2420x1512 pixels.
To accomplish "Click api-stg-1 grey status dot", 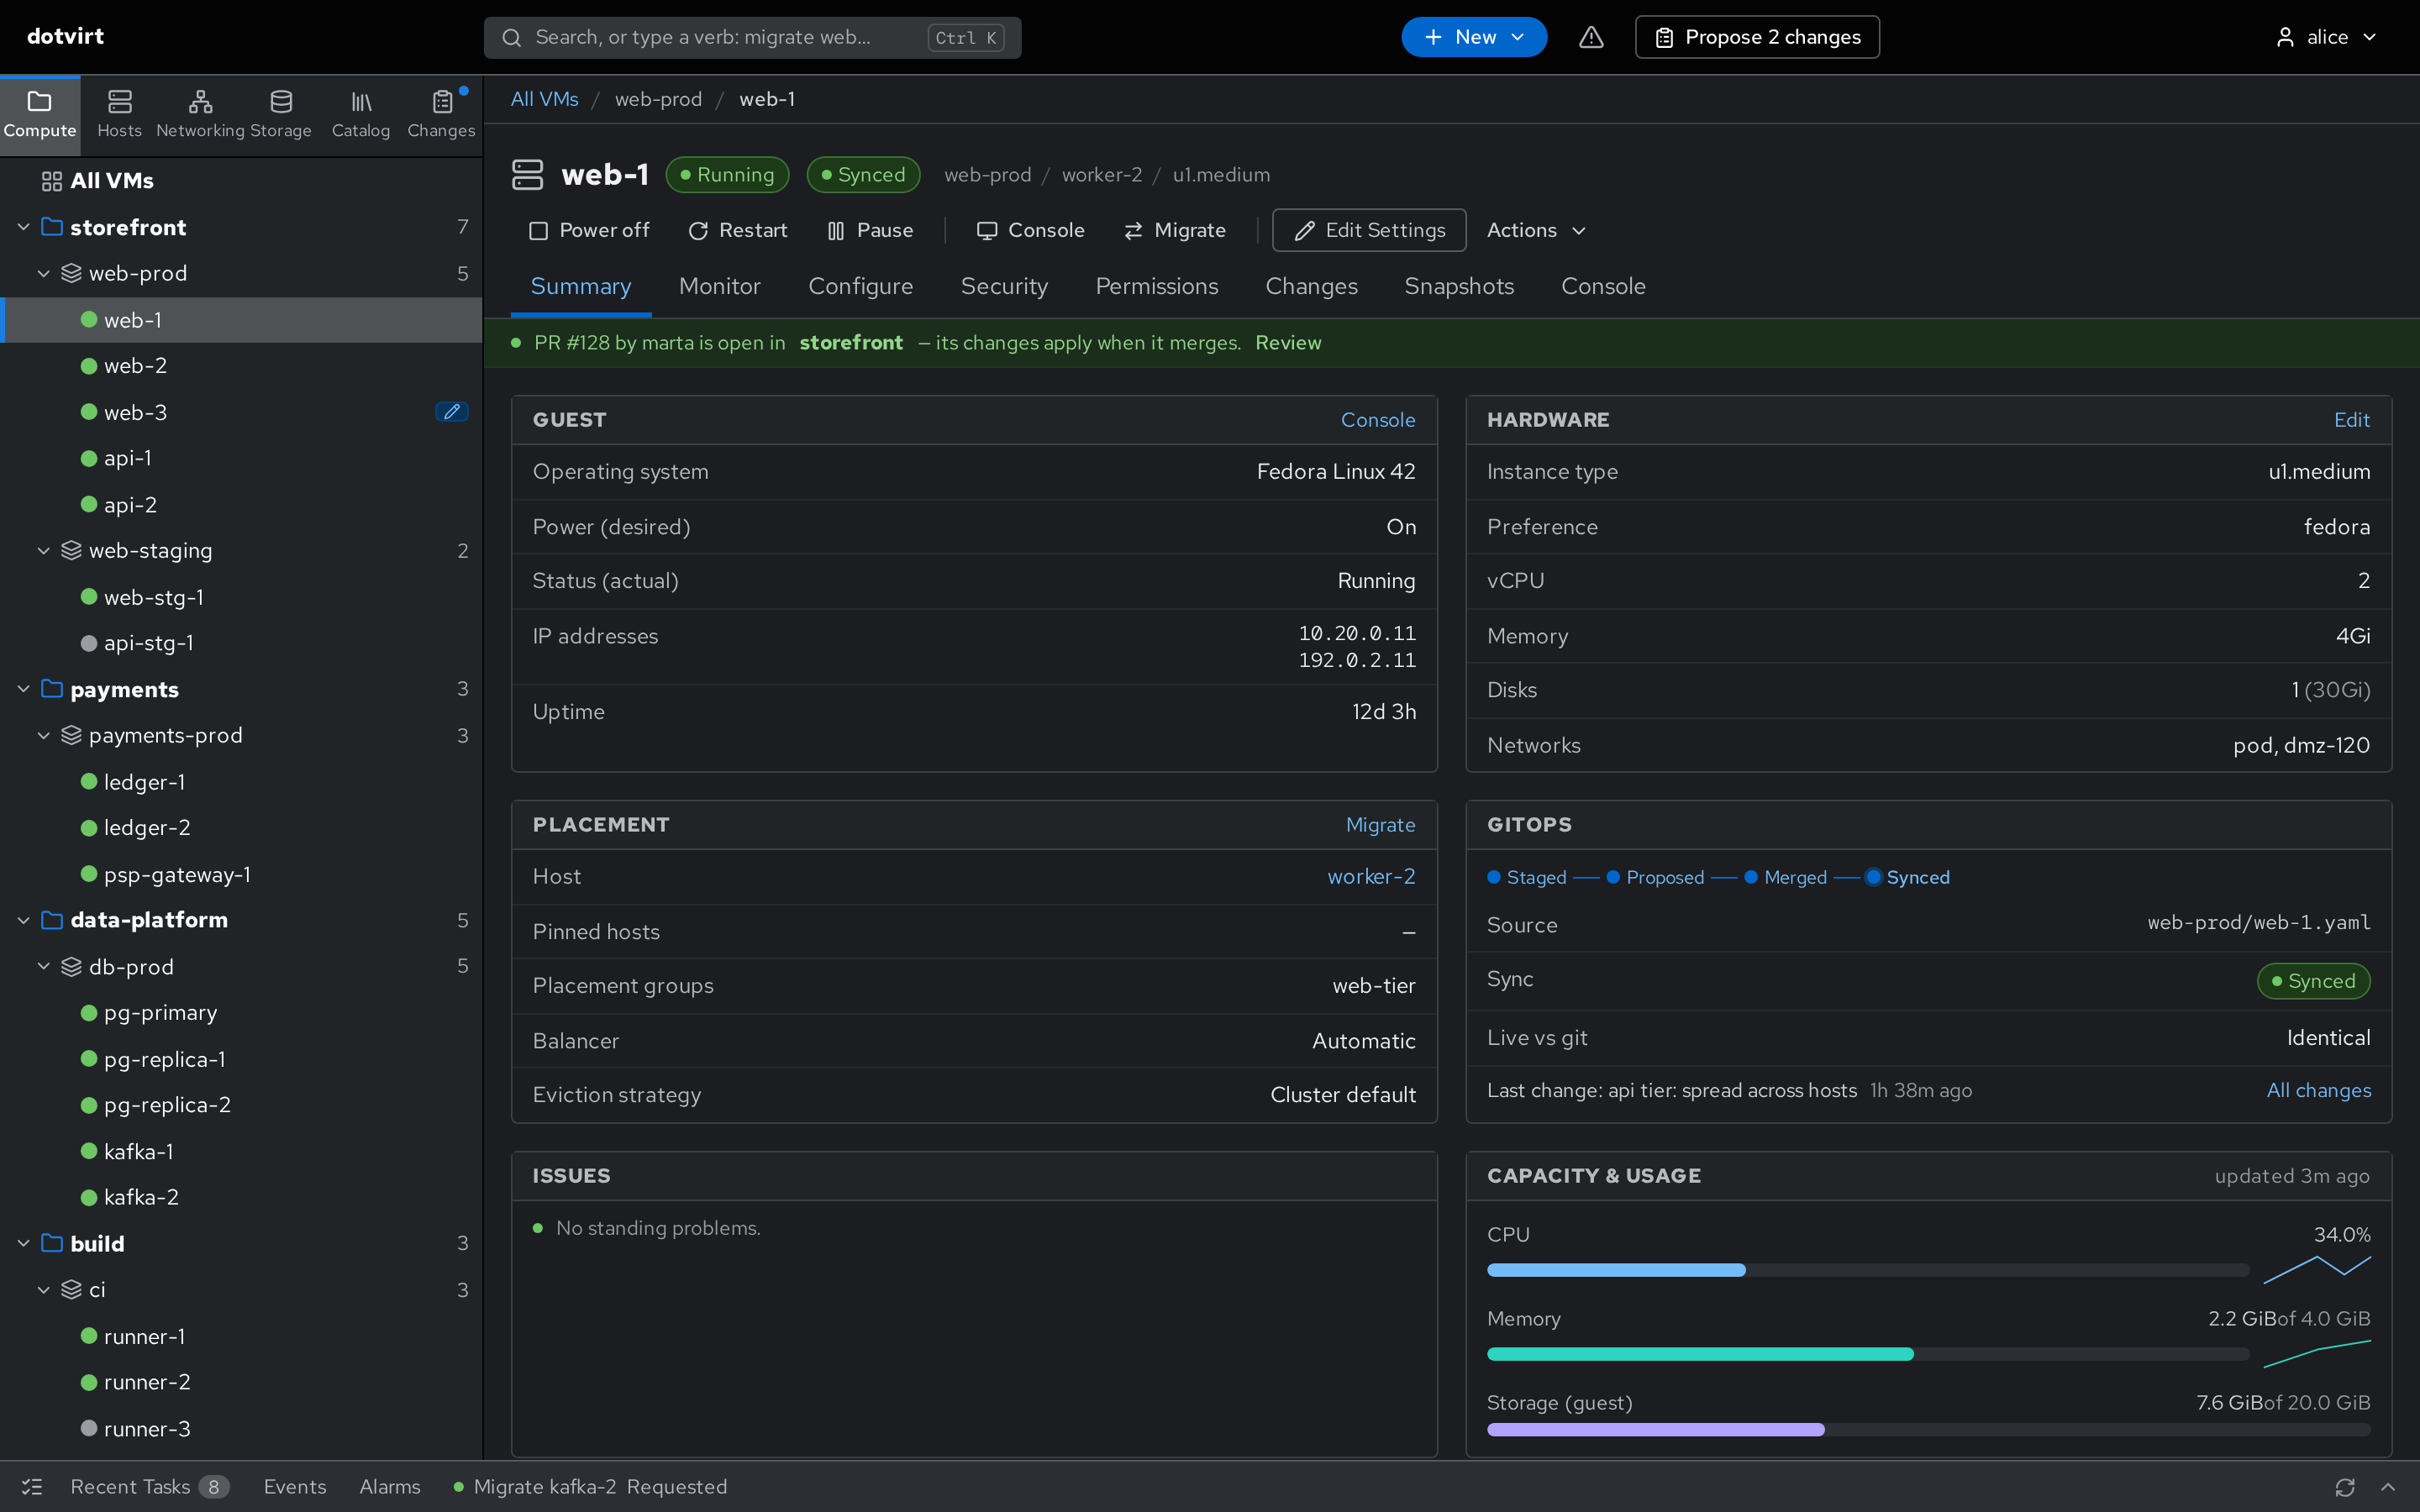I will pos(89,643).
